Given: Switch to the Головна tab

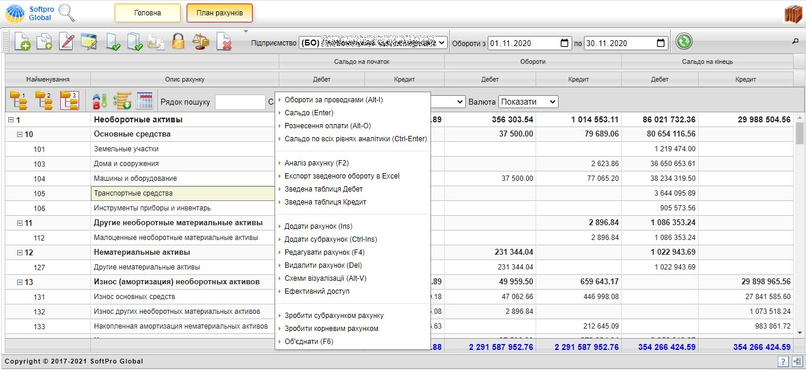Looking at the screenshot, I should click(147, 12).
